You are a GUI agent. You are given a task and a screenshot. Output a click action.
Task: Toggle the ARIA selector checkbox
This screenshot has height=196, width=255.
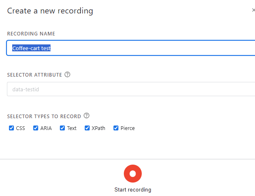[x=35, y=128]
